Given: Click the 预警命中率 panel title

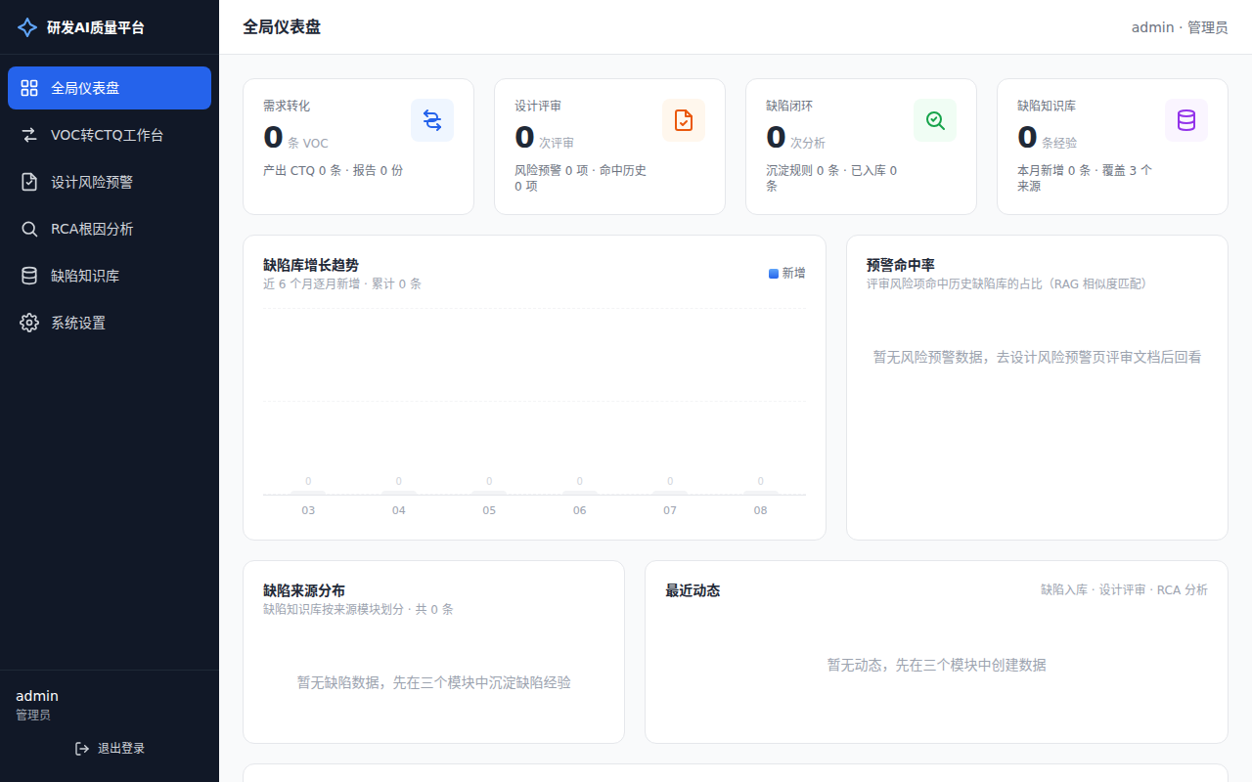Looking at the screenshot, I should click(x=901, y=265).
